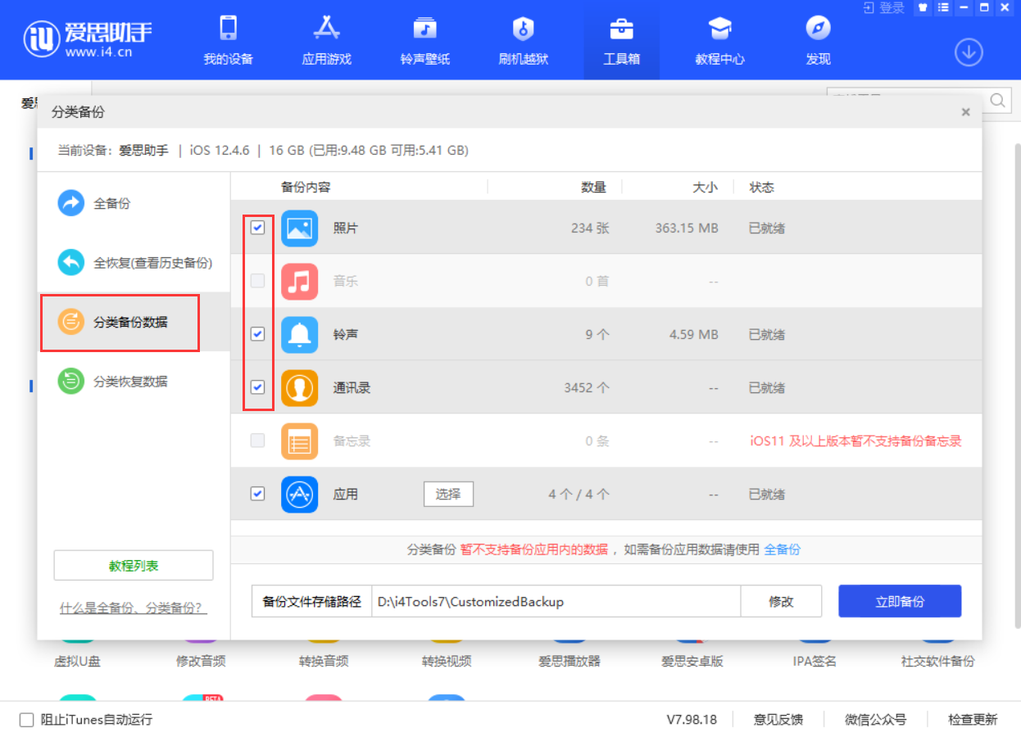The width and height of the screenshot is (1021, 737).
Task: Open the IPA签名 signing tool
Action: tap(814, 660)
